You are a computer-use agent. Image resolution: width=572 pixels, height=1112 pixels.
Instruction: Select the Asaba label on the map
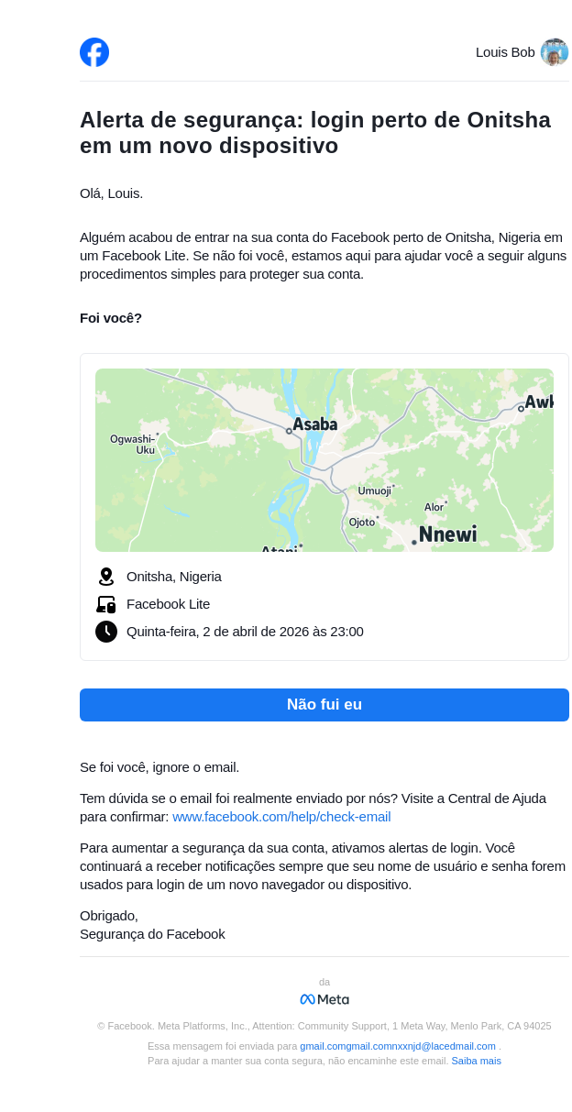(x=315, y=424)
